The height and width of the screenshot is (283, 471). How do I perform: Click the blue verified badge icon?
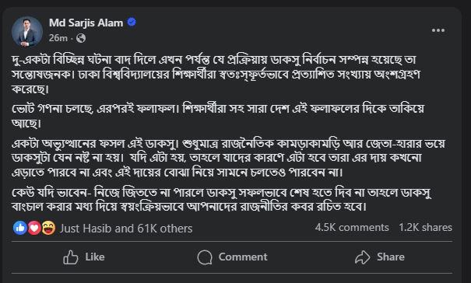(x=132, y=23)
